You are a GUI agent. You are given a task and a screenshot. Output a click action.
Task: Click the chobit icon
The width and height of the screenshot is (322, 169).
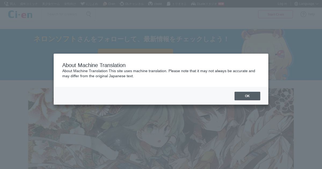[x=150, y=4]
